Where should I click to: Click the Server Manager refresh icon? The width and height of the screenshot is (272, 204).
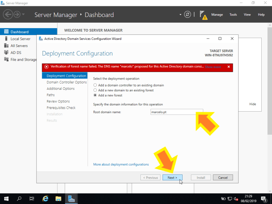(x=188, y=14)
